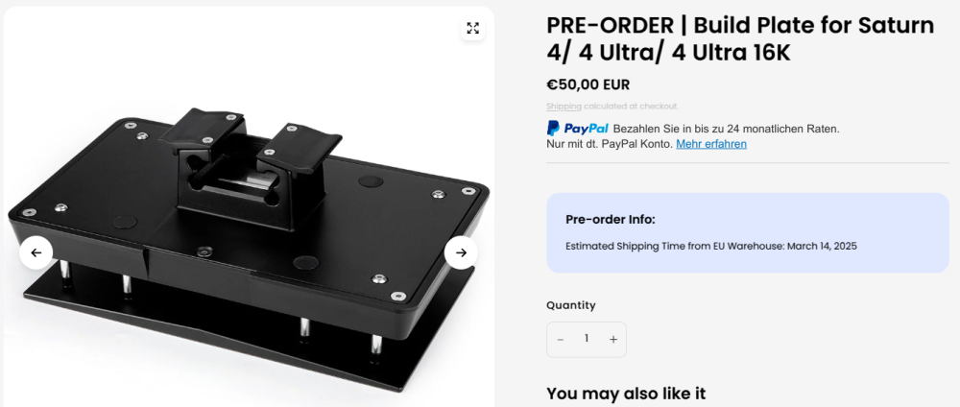Click the You may also like it heading

(626, 393)
